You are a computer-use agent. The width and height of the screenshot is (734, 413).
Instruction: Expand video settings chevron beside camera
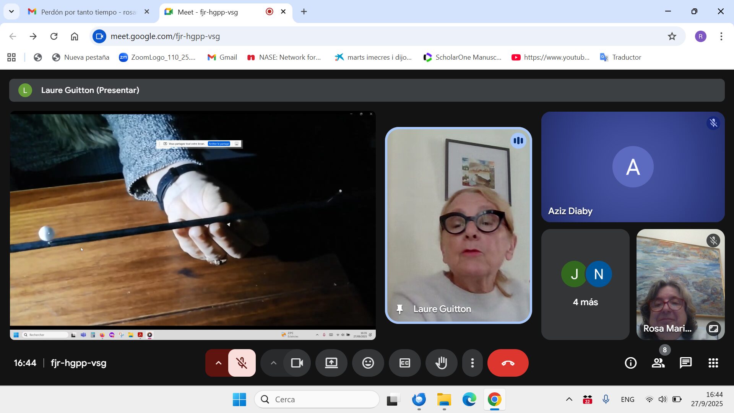(x=273, y=363)
